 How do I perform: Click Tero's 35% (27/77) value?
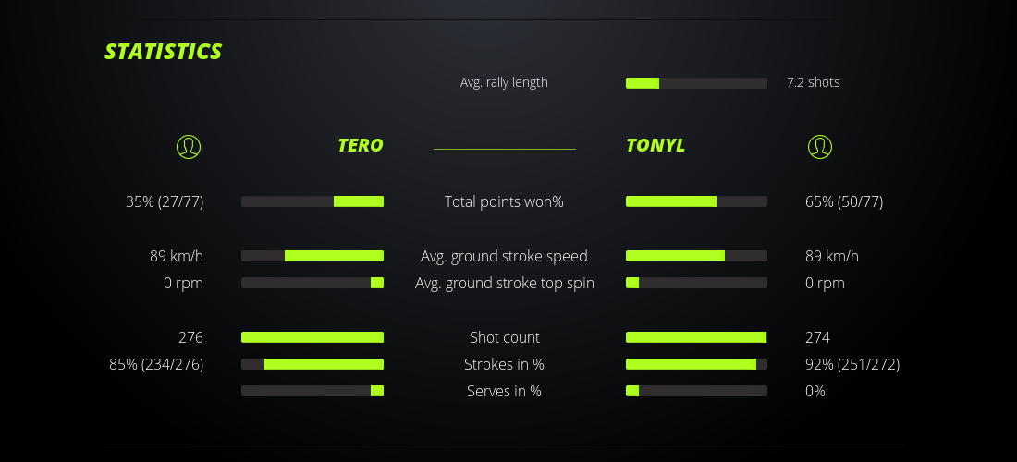(165, 201)
